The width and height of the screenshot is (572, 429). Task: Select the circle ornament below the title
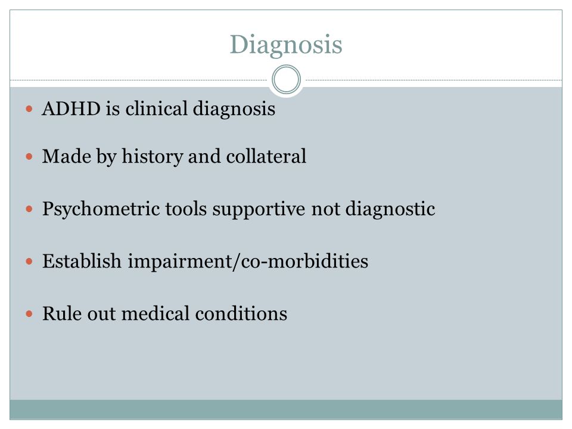click(287, 79)
